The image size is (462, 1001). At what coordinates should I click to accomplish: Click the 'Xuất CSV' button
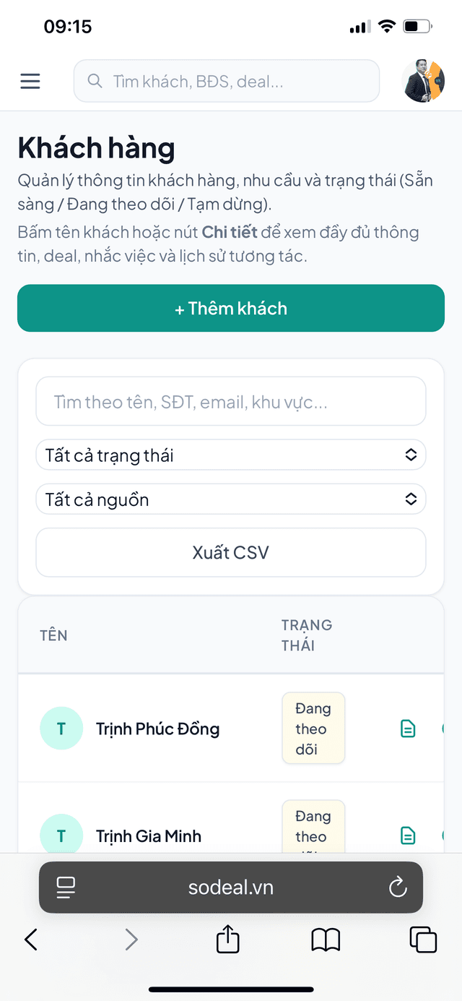tap(231, 551)
